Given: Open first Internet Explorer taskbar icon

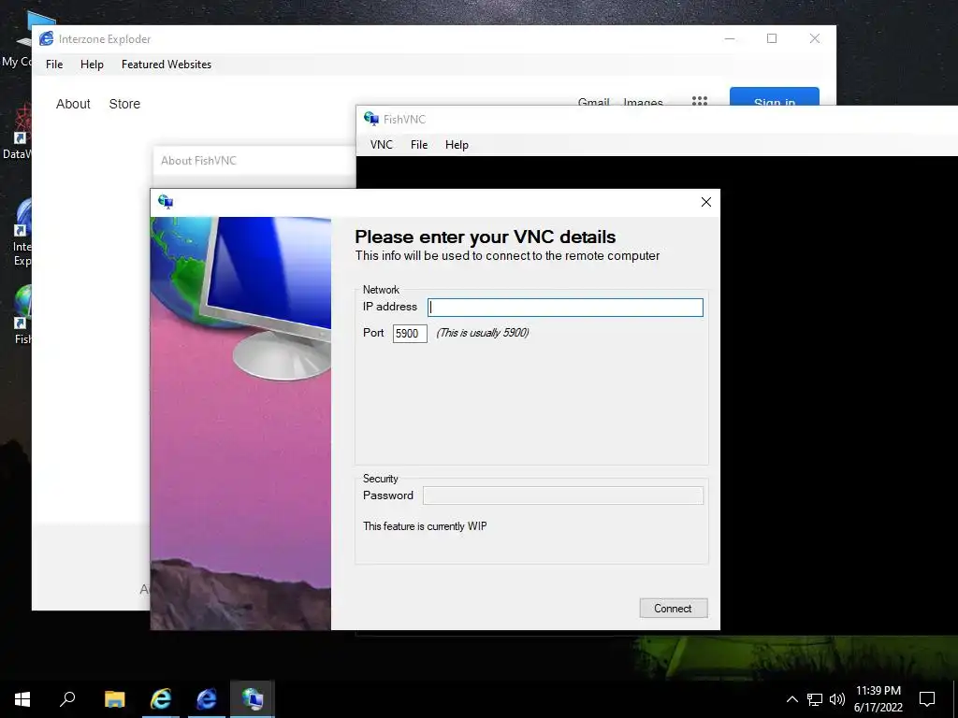Looking at the screenshot, I should 161,699.
